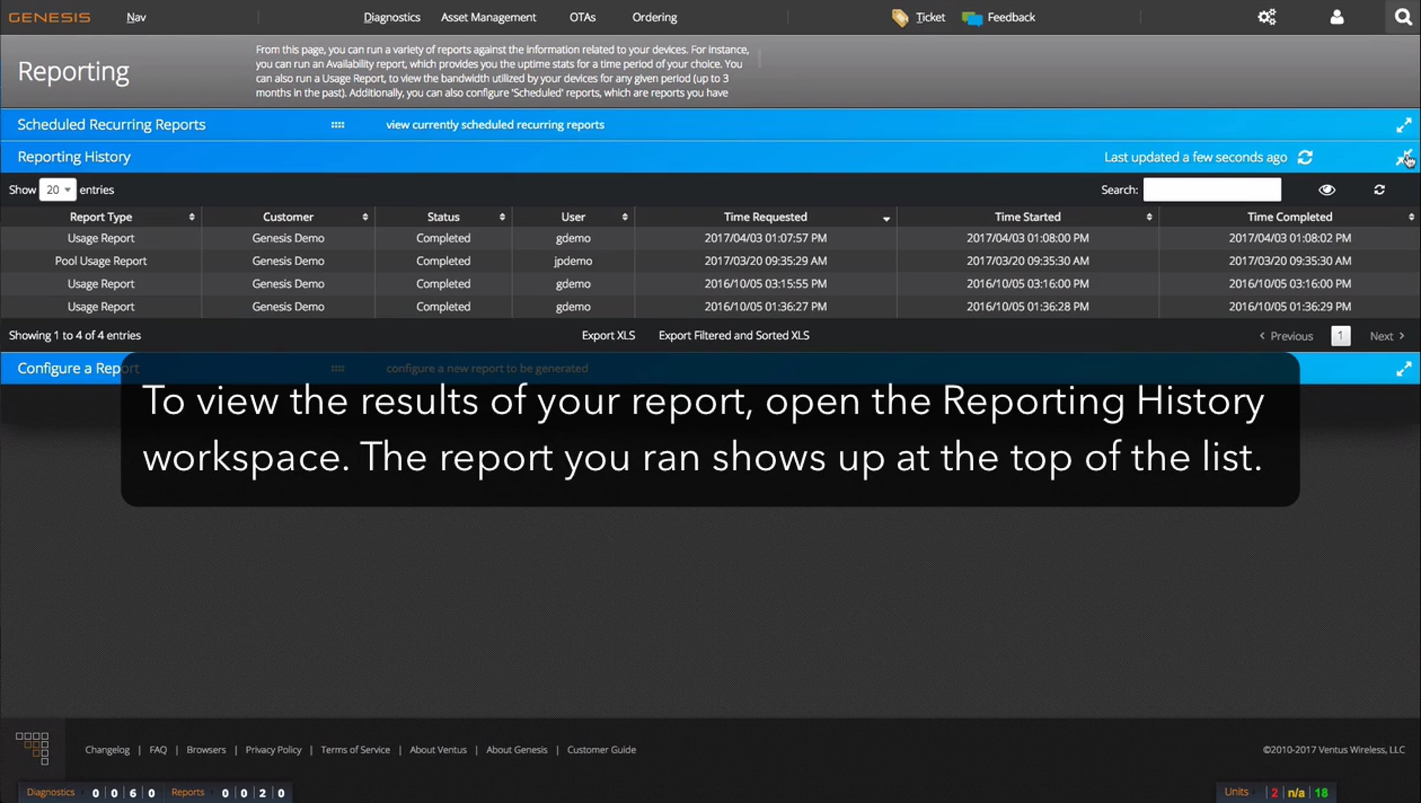Image resolution: width=1421 pixels, height=803 pixels.
Task: Open the Asset Management menu
Action: (488, 17)
